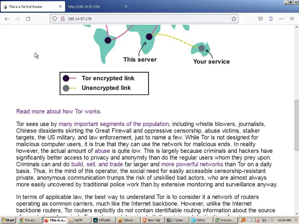Switch to the 'tofino' taskbar item

[202, 220]
